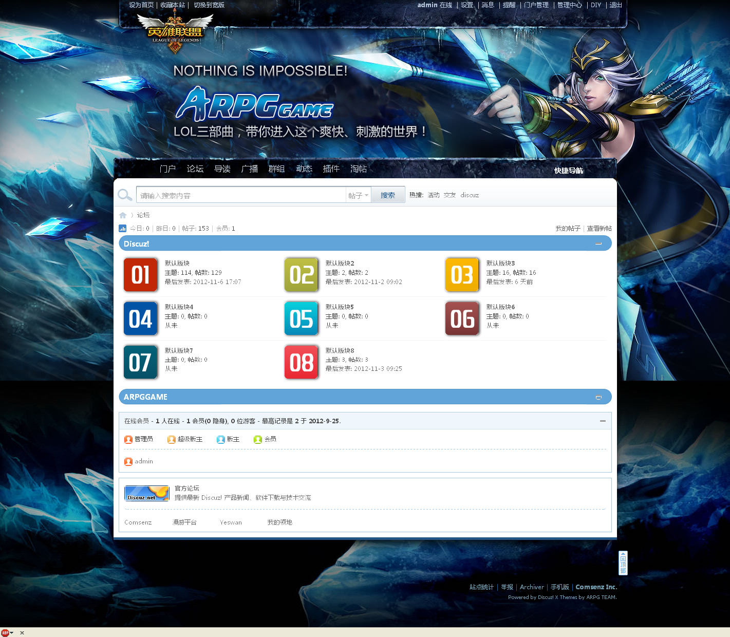Click the League of Legends logo
The height and width of the screenshot is (637, 730).
[x=175, y=32]
